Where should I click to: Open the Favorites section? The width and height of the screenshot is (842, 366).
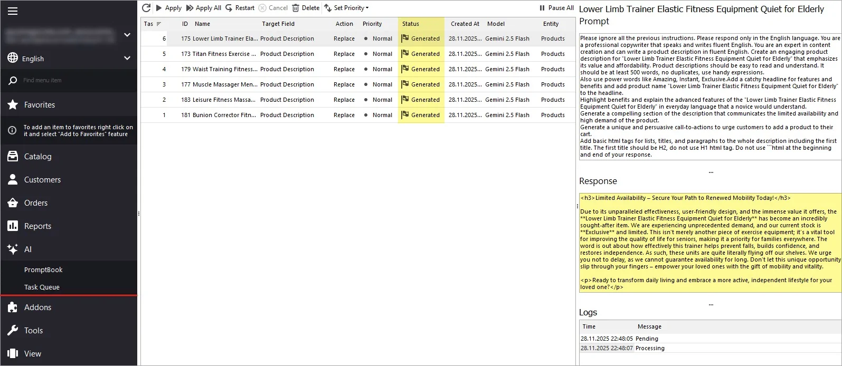pos(40,105)
